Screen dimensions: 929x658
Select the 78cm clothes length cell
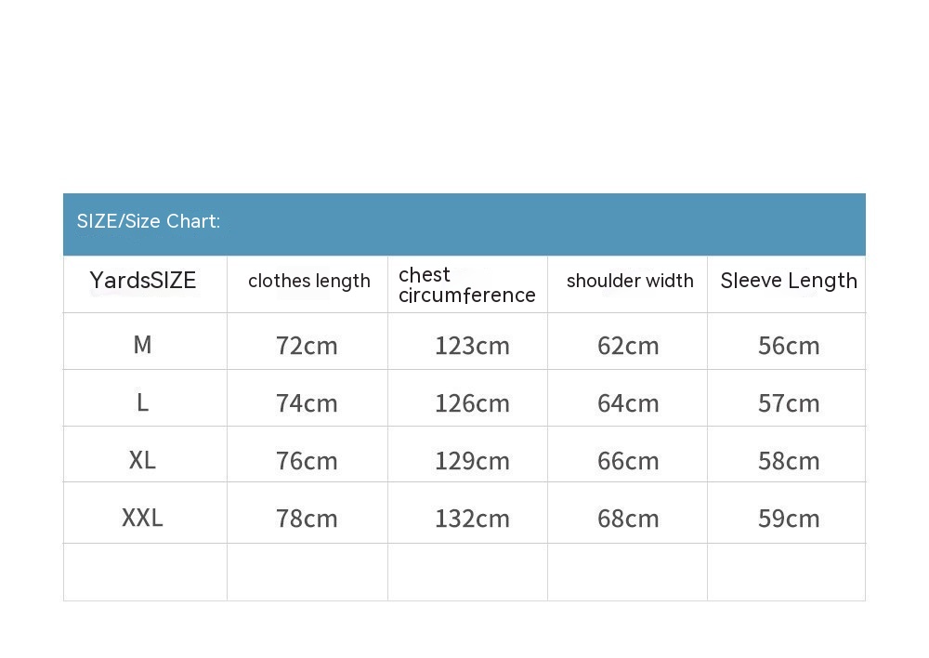[x=307, y=519]
